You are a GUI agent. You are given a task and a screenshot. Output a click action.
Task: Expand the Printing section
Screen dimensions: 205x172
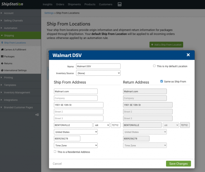pos(20,77)
